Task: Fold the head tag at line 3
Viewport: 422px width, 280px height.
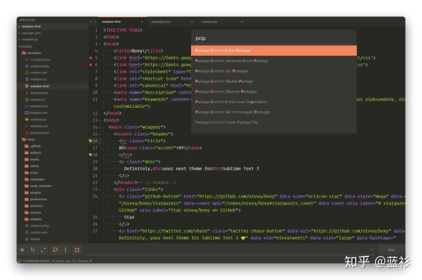Action: click(x=100, y=44)
